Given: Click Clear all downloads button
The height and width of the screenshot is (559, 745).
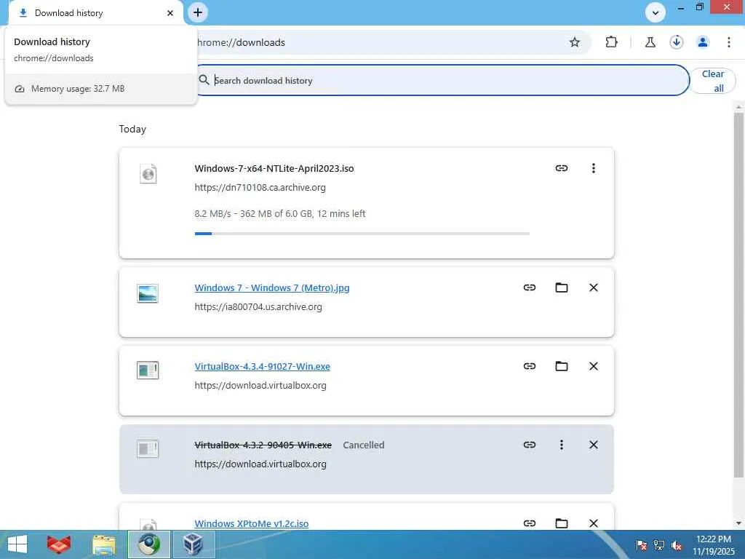Looking at the screenshot, I should point(713,81).
